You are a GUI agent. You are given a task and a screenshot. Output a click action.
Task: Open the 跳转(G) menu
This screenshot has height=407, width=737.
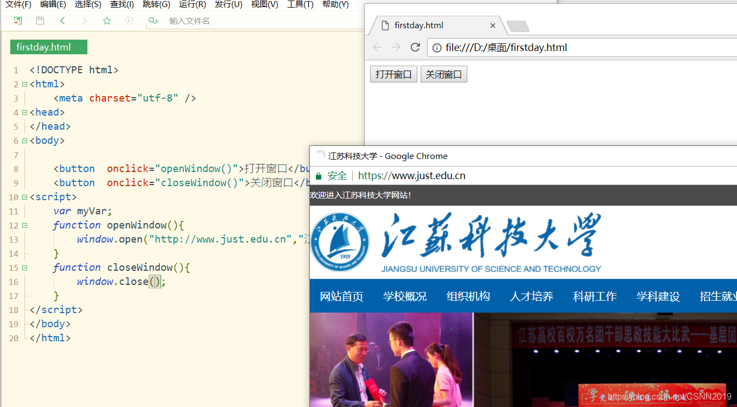tap(156, 4)
